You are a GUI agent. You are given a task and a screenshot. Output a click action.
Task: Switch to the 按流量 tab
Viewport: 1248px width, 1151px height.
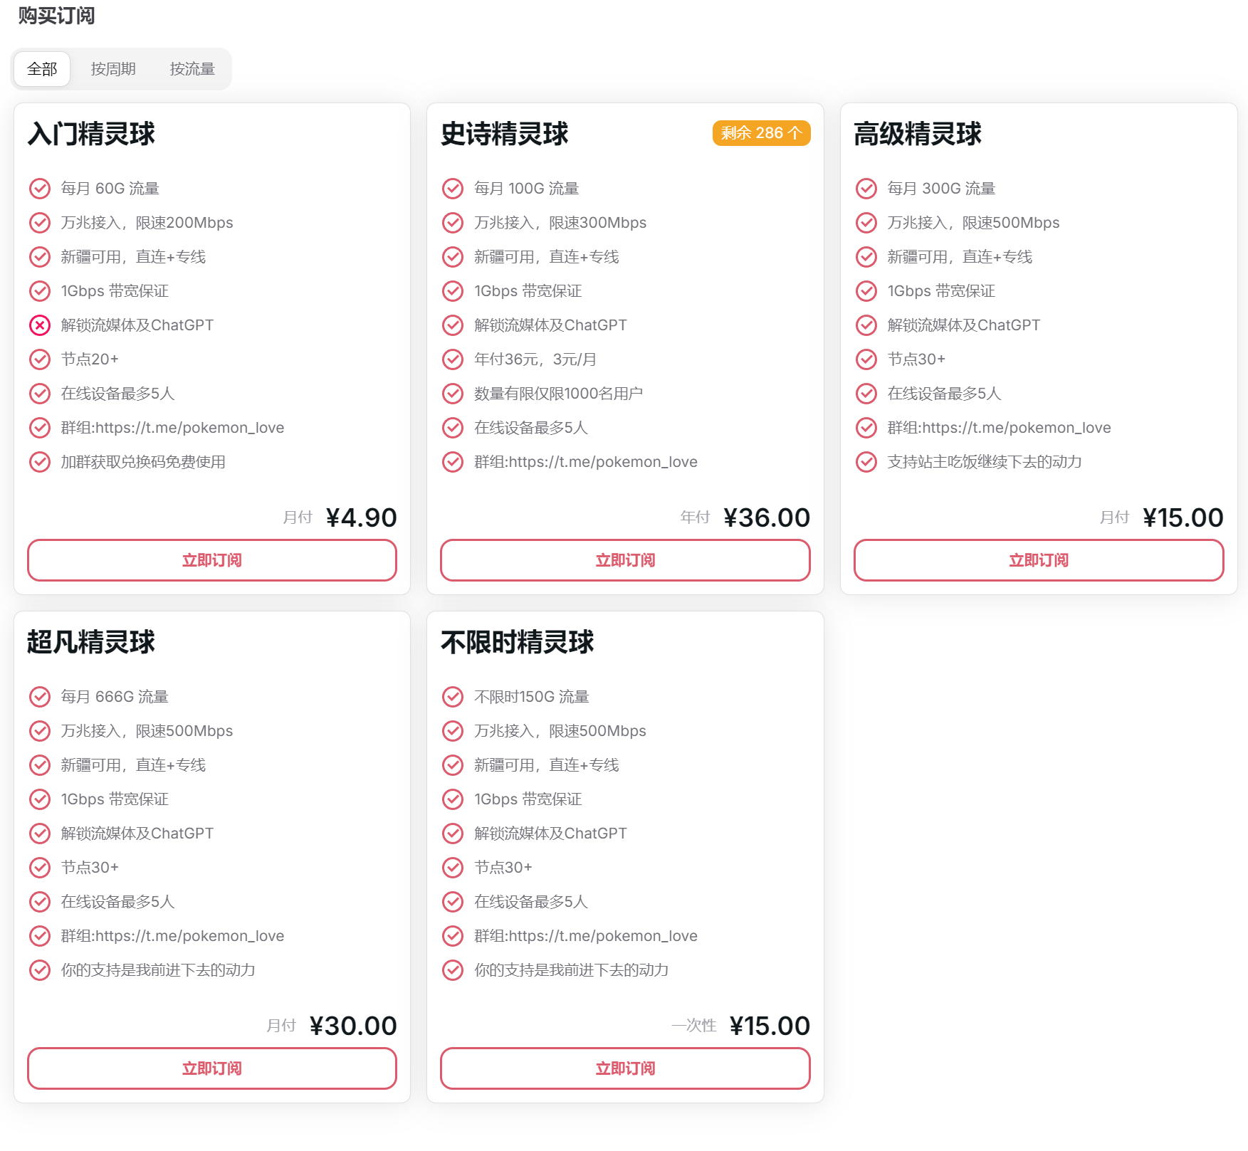tap(192, 69)
